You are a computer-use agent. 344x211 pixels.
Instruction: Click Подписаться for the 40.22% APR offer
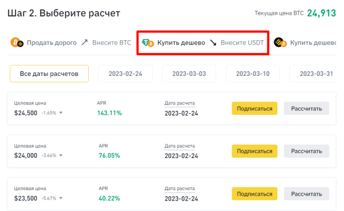pos(255,194)
